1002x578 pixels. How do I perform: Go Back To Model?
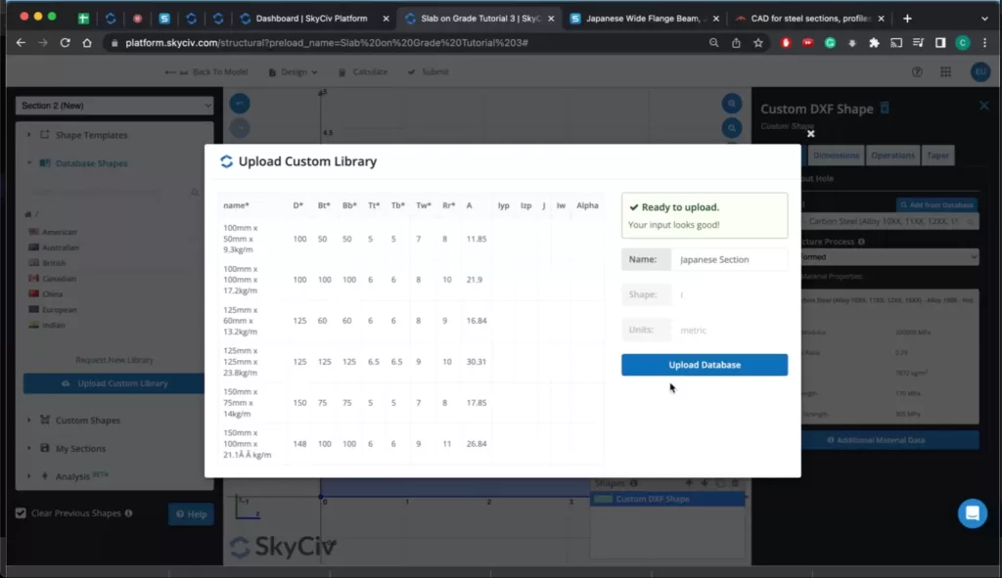coord(205,71)
